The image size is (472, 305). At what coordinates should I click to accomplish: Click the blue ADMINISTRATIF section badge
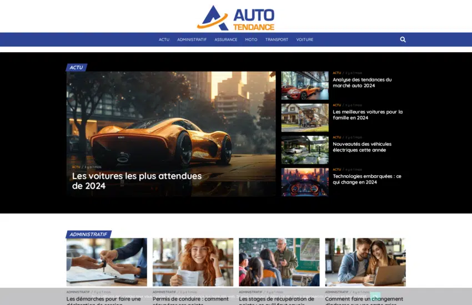tap(89, 235)
